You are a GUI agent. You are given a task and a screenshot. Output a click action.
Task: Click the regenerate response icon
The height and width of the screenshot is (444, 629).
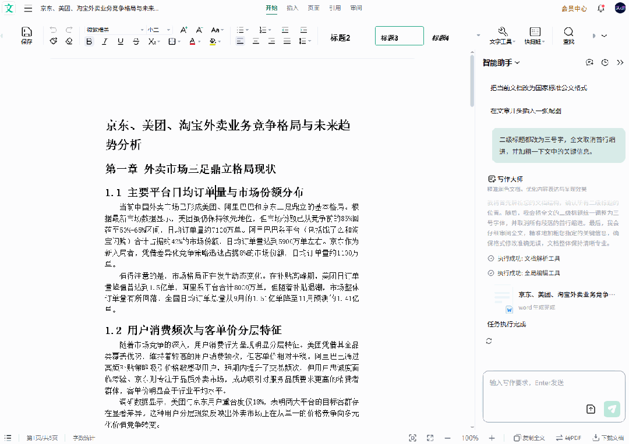click(489, 341)
